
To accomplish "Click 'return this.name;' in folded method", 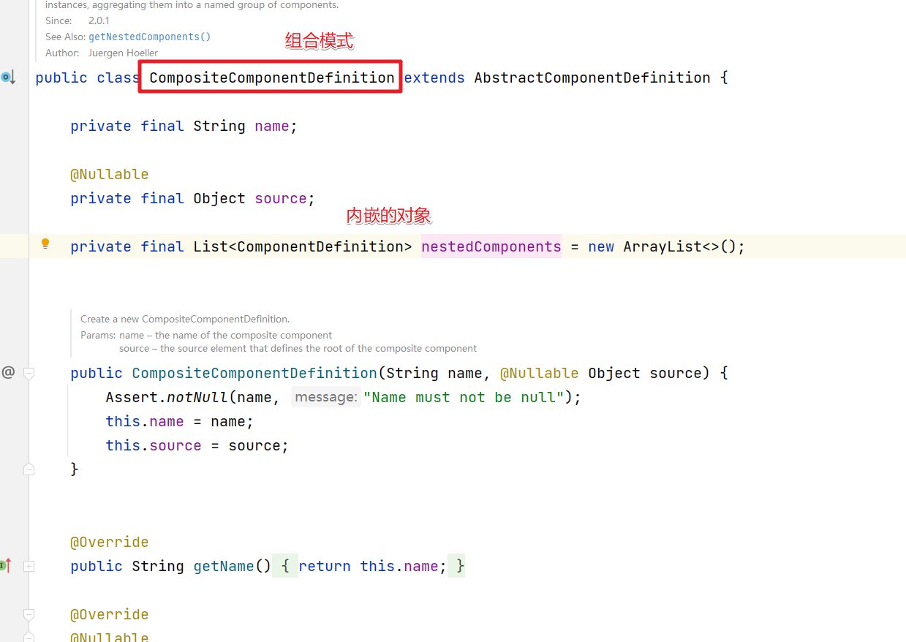I will (x=373, y=566).
